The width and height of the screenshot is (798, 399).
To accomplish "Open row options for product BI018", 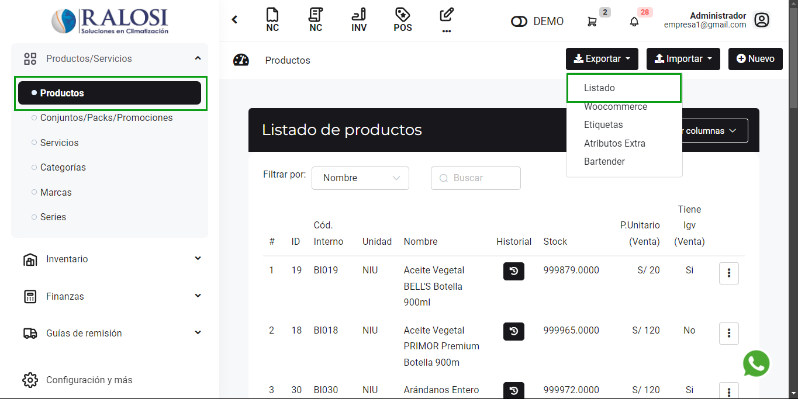I will pyautogui.click(x=728, y=333).
